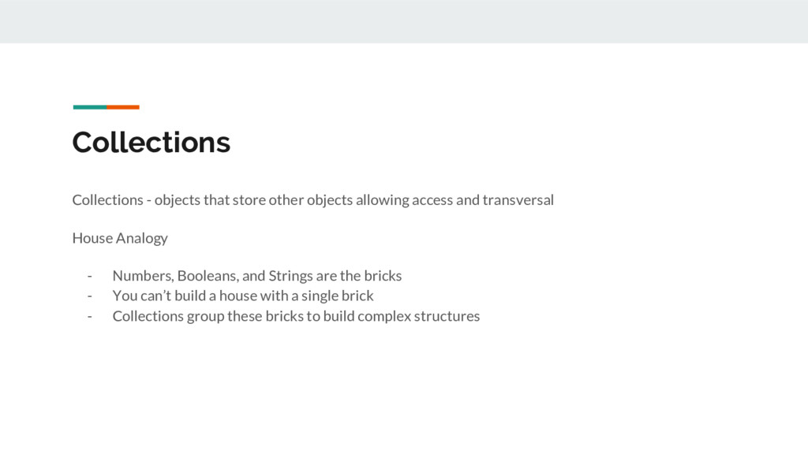808x454 pixels.
Task: Click the orange segment of the accent bar
Action: coord(123,107)
